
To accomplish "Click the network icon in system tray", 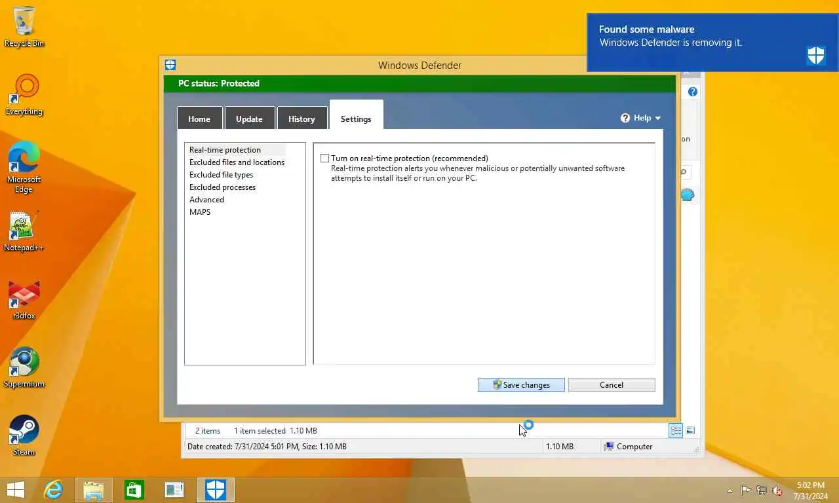I will 762,490.
